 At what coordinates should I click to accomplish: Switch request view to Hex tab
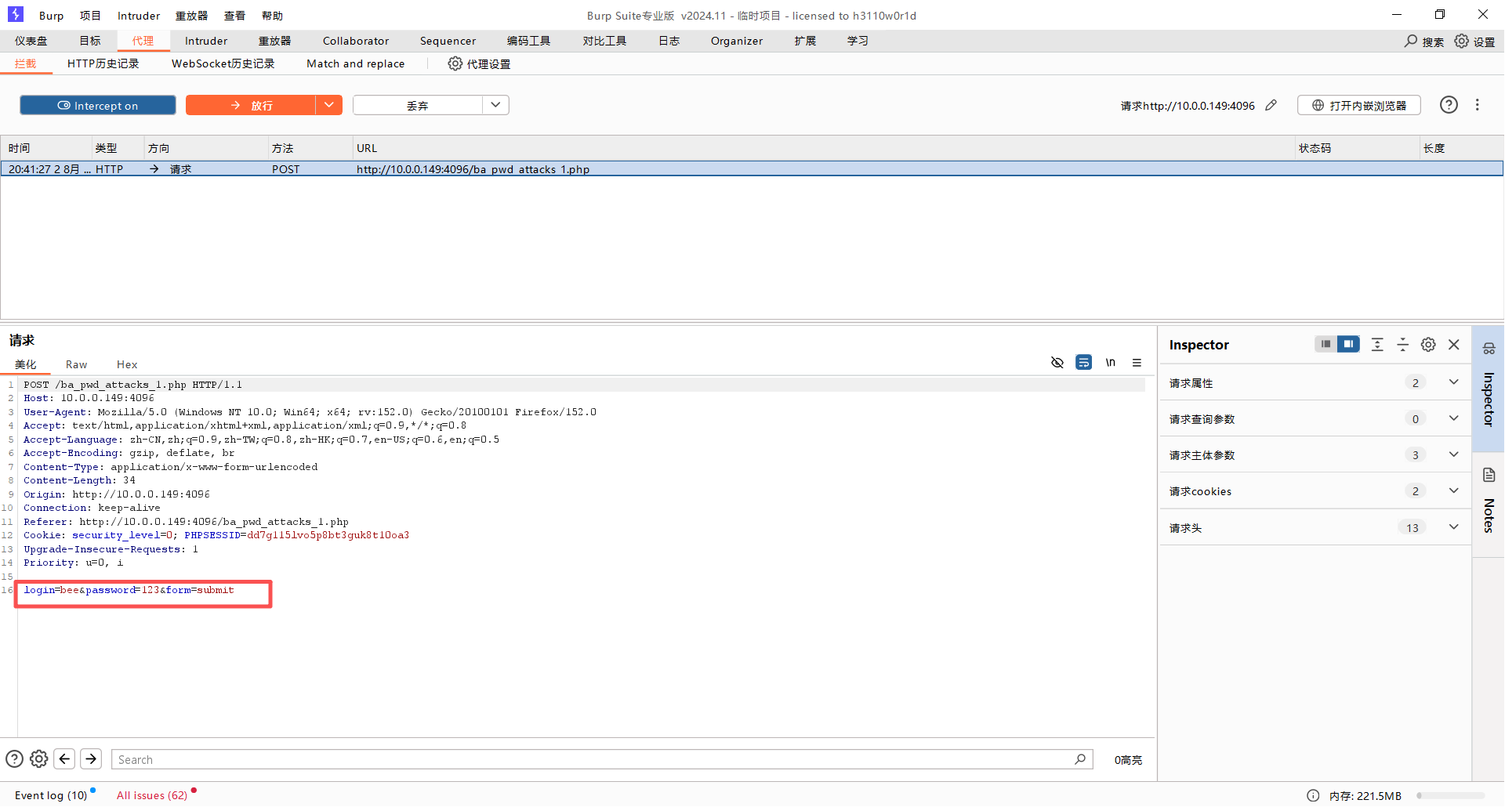pos(127,364)
